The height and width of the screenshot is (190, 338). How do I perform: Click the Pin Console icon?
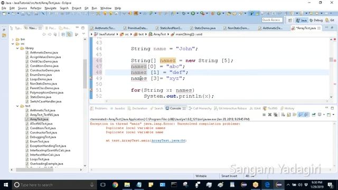314,115
